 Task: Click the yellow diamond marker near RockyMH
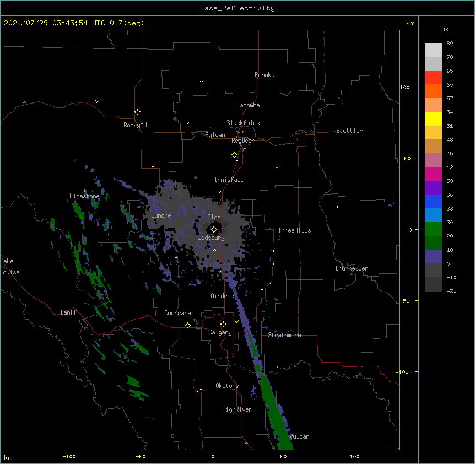tap(138, 112)
